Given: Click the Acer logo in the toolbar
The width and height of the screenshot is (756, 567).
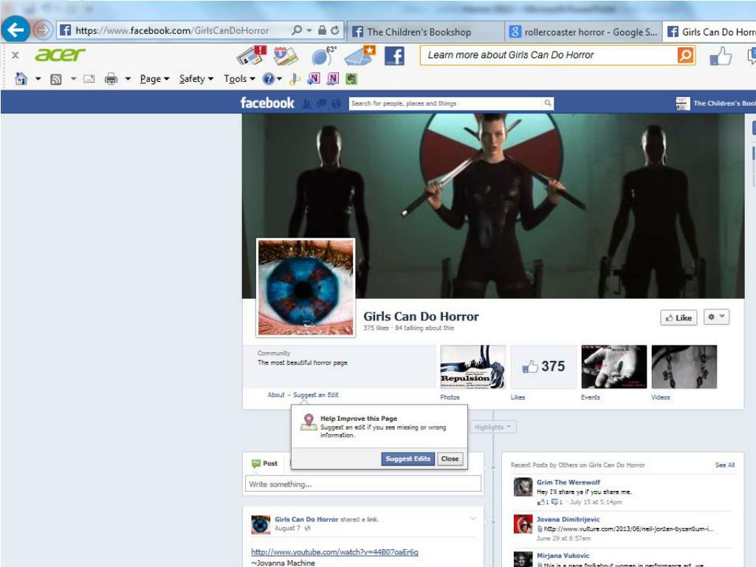Looking at the screenshot, I should tap(60, 55).
